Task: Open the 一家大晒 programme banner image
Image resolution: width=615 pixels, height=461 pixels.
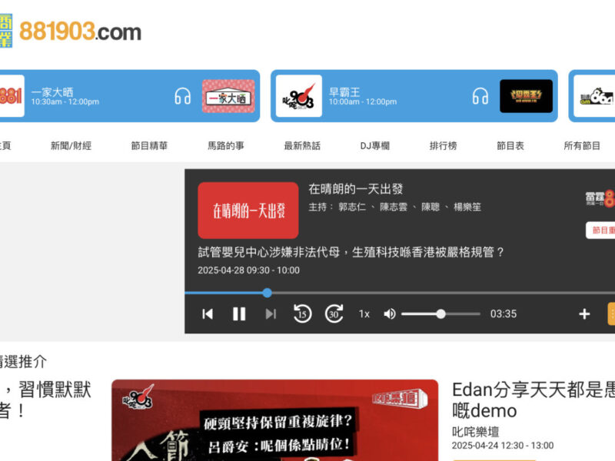Action: (x=228, y=96)
